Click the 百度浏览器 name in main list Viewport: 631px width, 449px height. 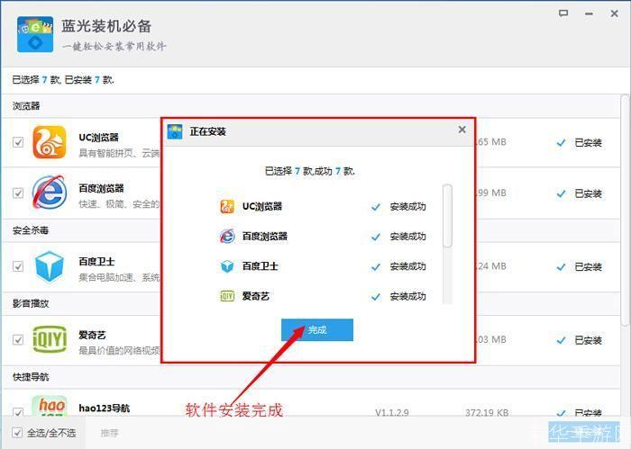101,188
